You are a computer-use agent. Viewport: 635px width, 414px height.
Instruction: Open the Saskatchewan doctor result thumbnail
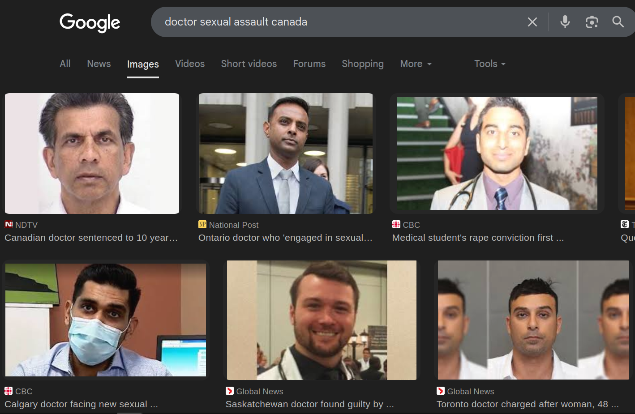point(322,320)
